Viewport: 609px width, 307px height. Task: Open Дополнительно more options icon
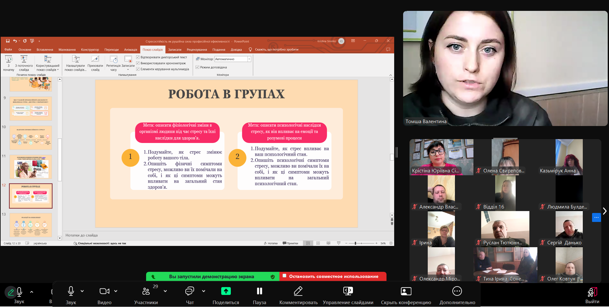tap(457, 291)
